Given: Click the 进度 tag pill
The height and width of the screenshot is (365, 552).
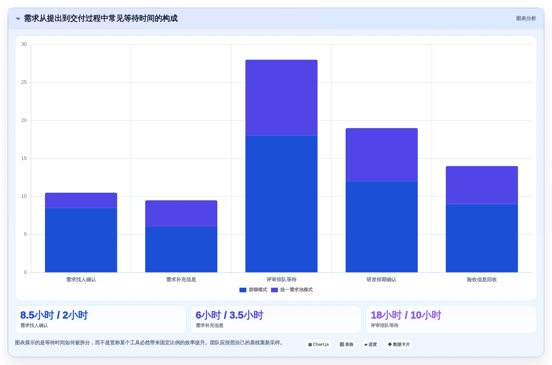Looking at the screenshot, I should (x=370, y=344).
